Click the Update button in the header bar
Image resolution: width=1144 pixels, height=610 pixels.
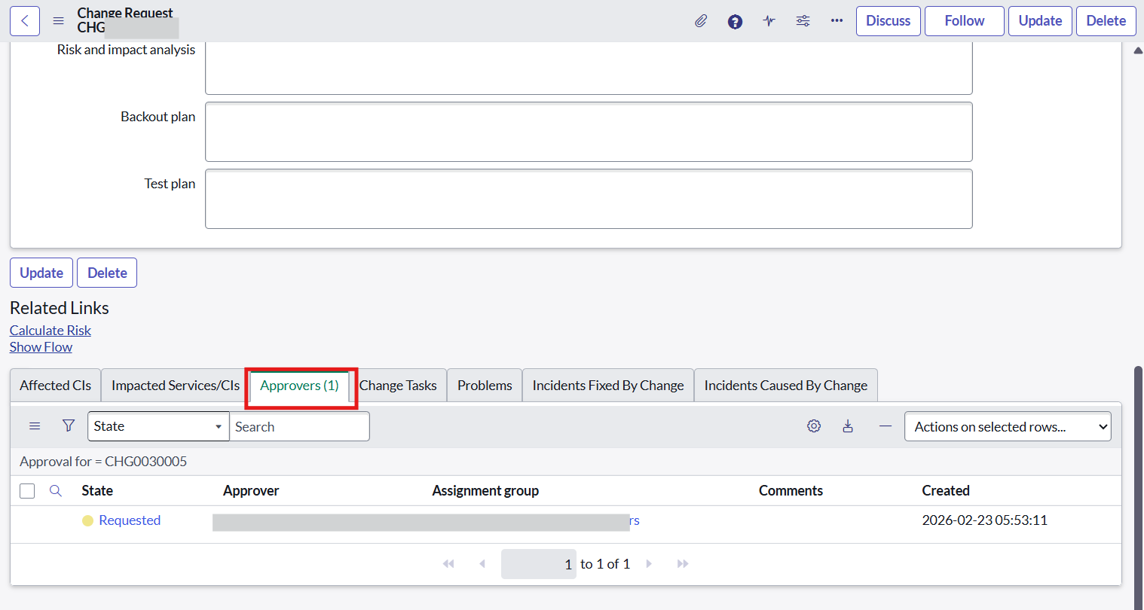[1040, 21]
